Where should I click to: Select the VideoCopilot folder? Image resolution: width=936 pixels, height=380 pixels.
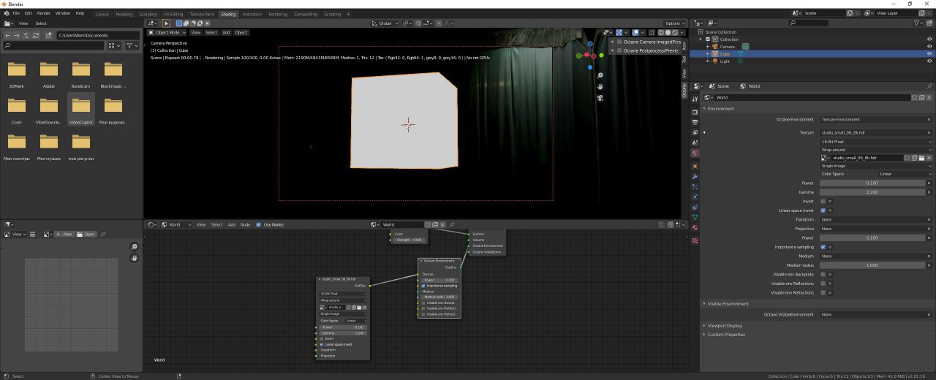click(x=81, y=110)
